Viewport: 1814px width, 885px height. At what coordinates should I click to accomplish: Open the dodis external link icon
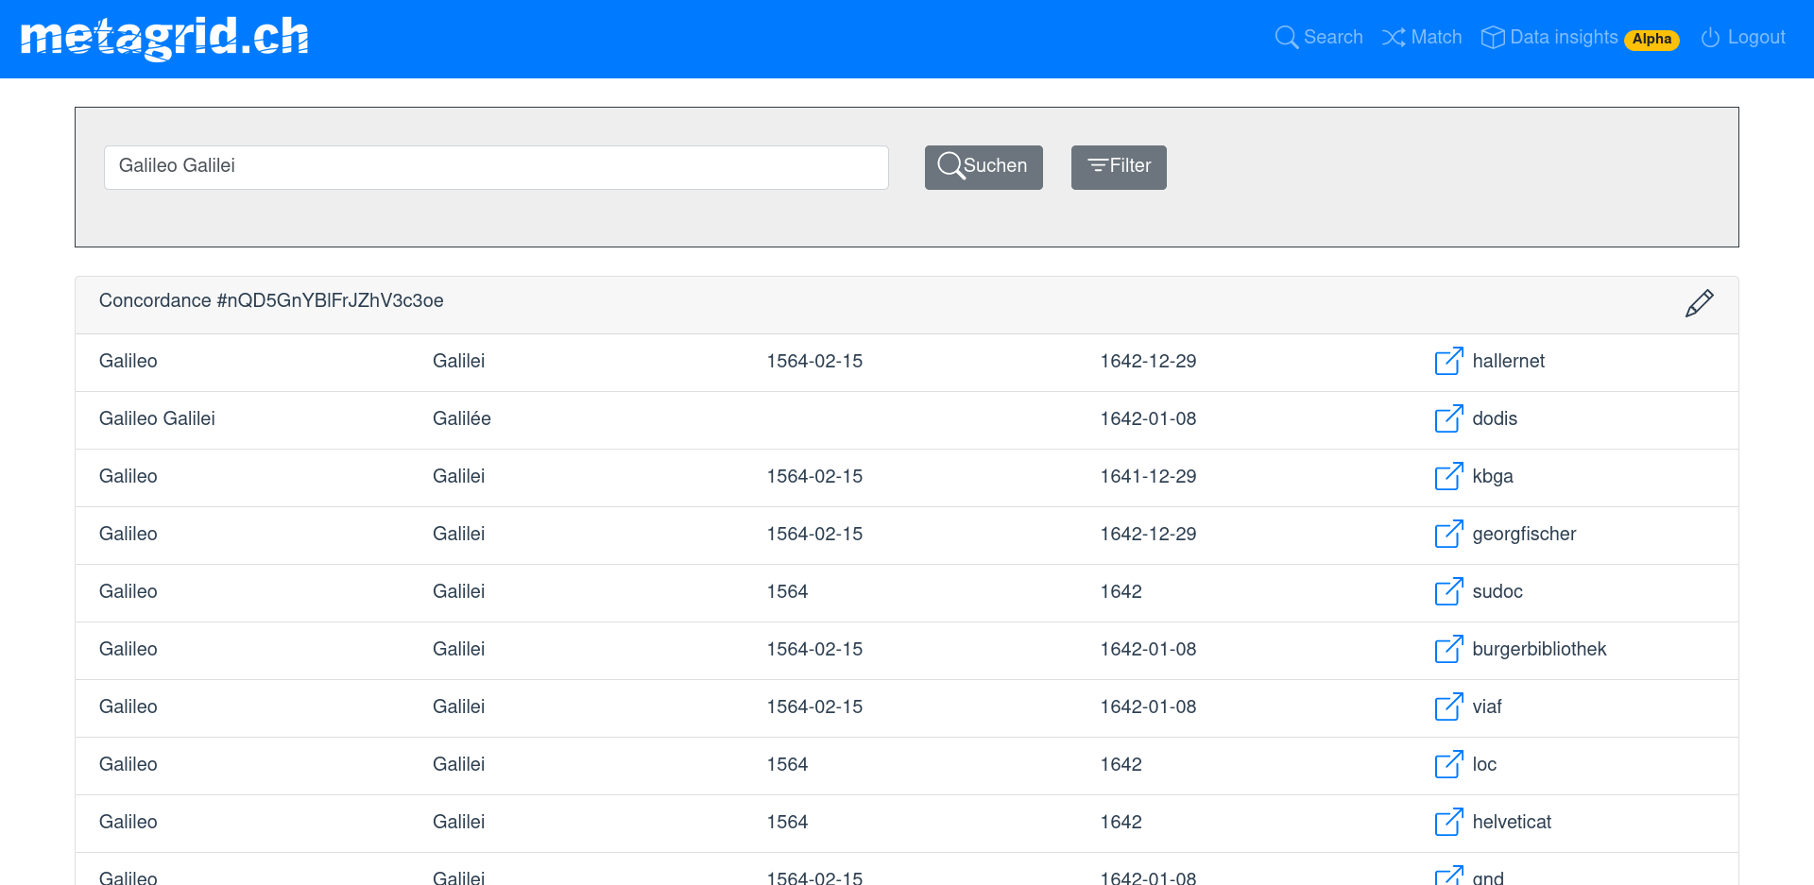tap(1448, 418)
